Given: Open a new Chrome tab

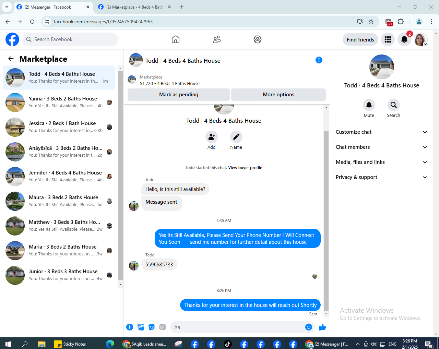Looking at the screenshot, I should (x=182, y=7).
